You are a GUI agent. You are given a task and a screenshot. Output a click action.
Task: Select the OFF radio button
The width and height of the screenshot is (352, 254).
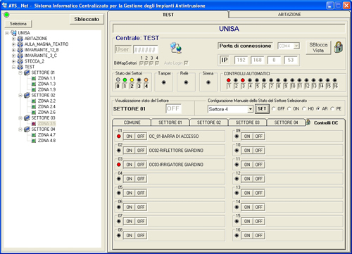click(274, 109)
